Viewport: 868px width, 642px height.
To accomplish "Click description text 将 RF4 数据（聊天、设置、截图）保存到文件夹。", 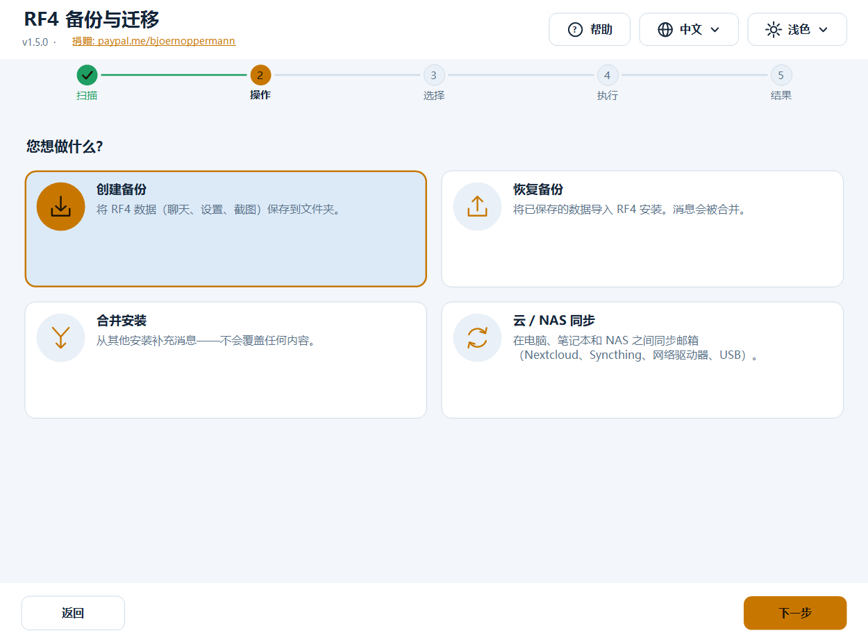I will pyautogui.click(x=219, y=209).
